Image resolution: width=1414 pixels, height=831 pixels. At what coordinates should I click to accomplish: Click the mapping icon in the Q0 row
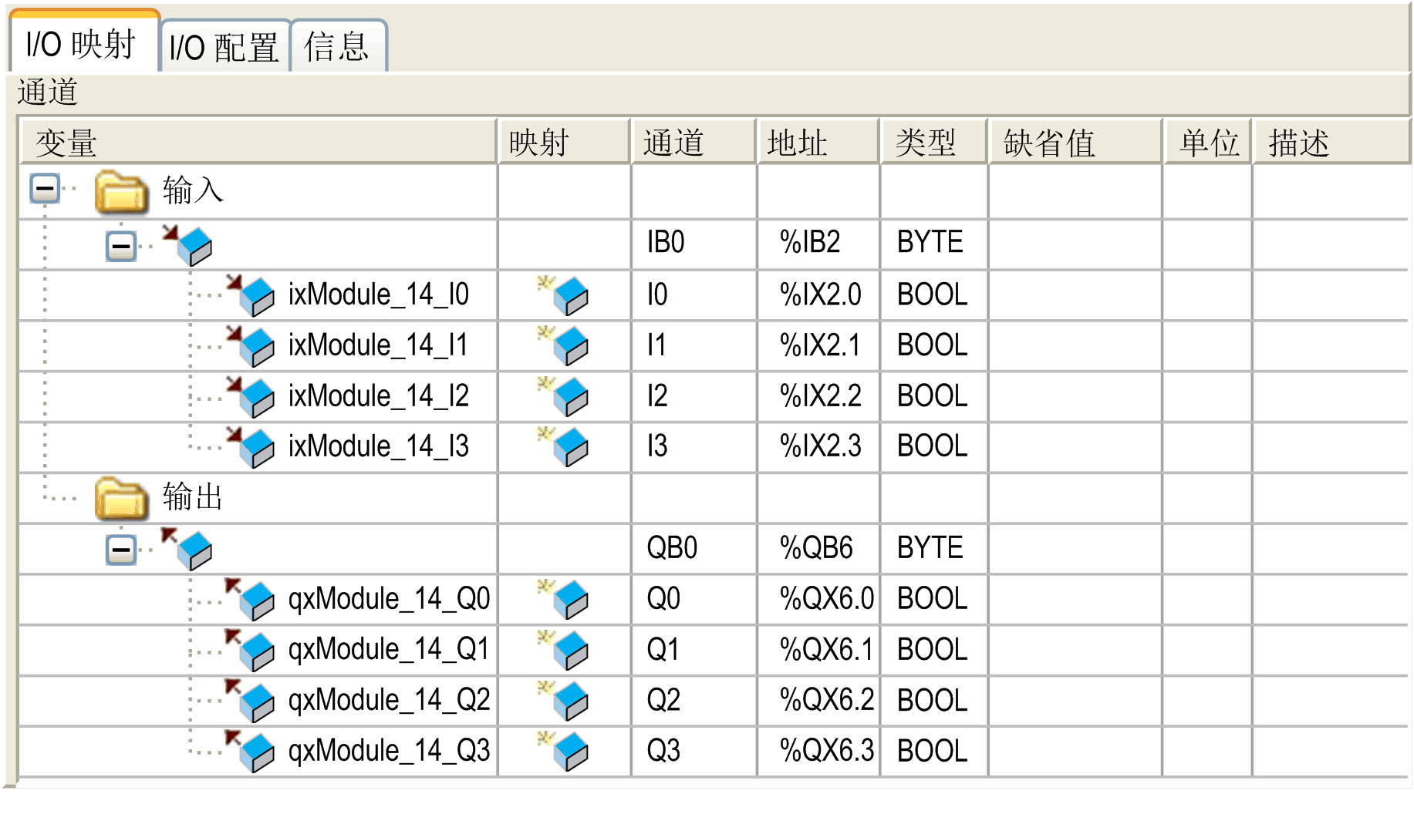564,599
